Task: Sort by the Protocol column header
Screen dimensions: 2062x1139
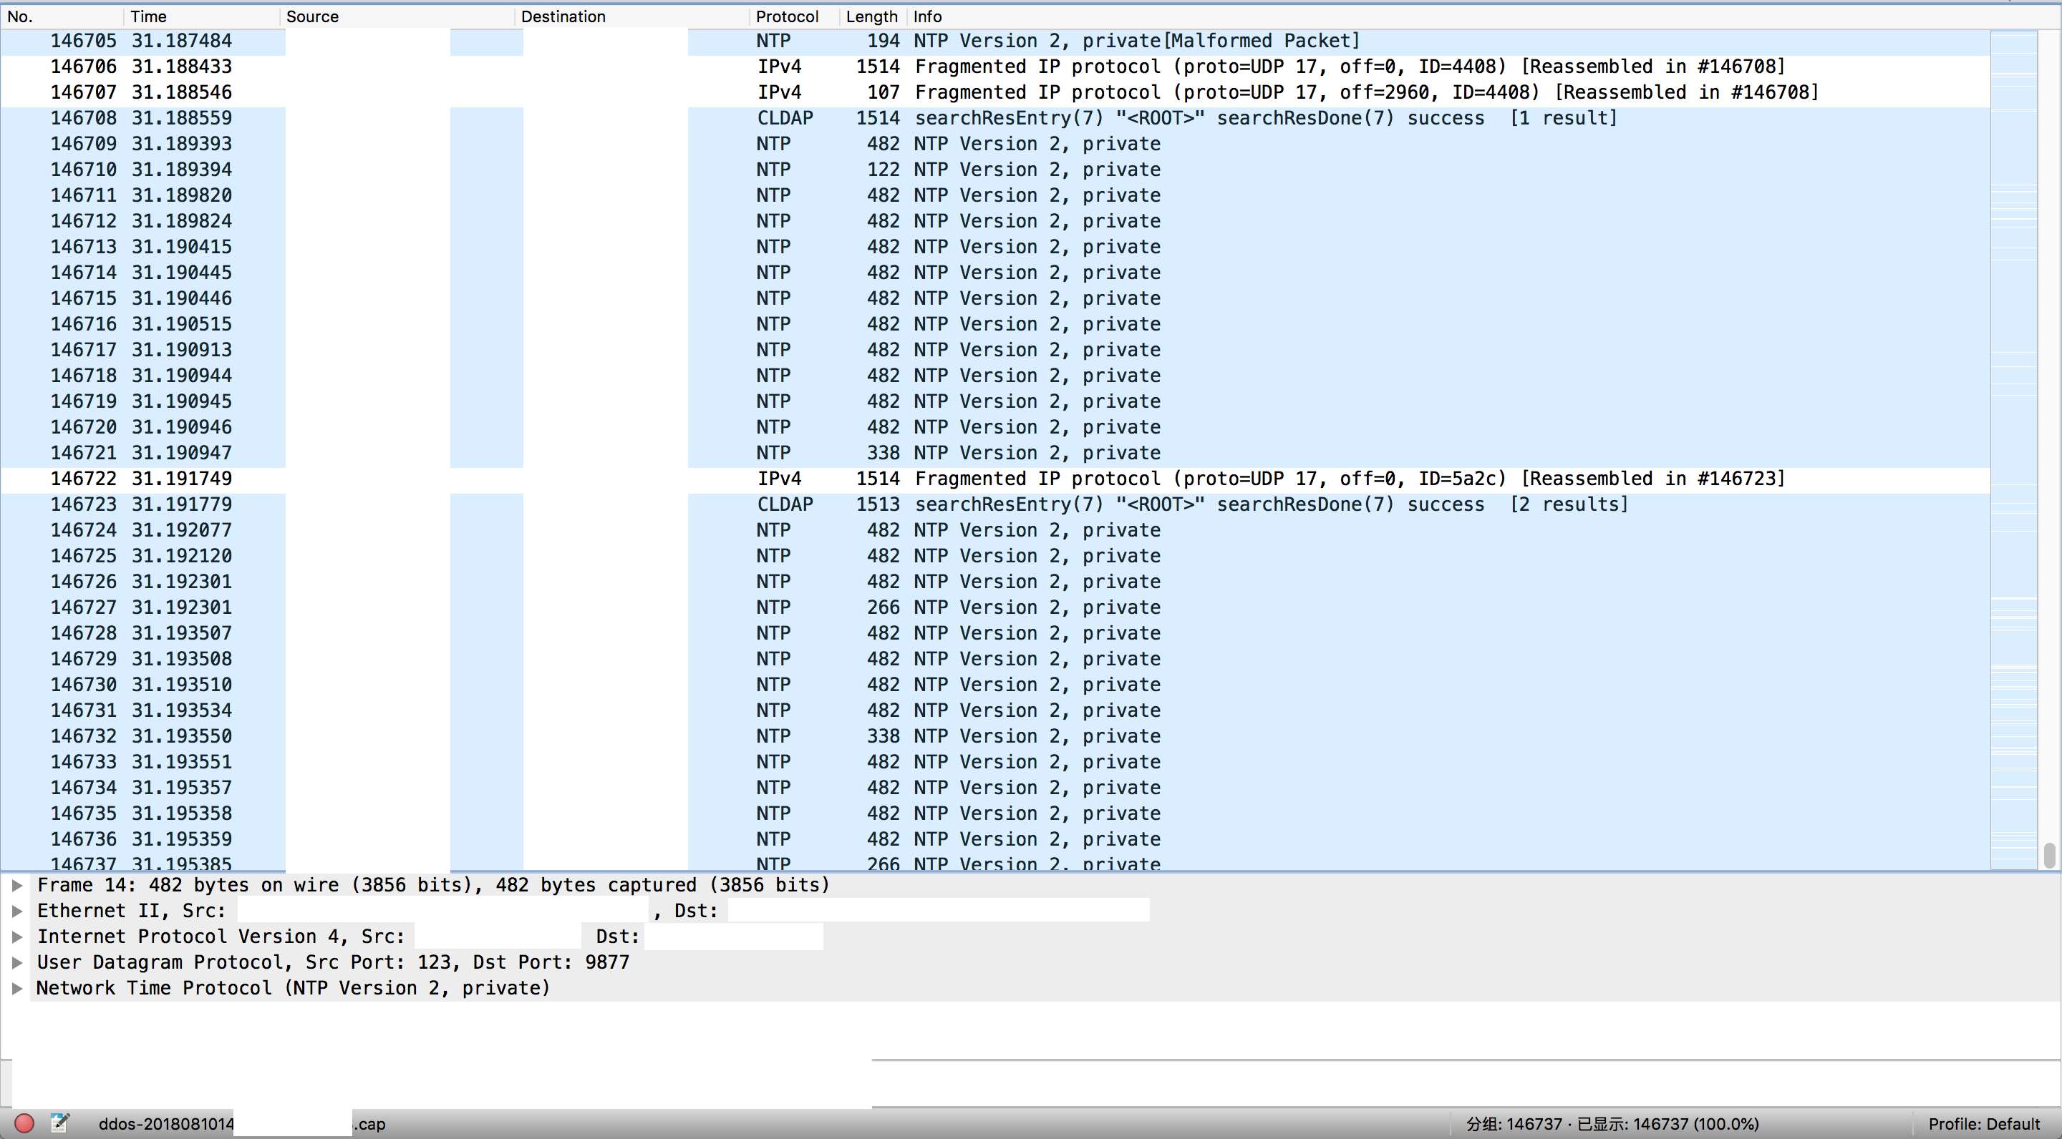Action: (x=794, y=16)
